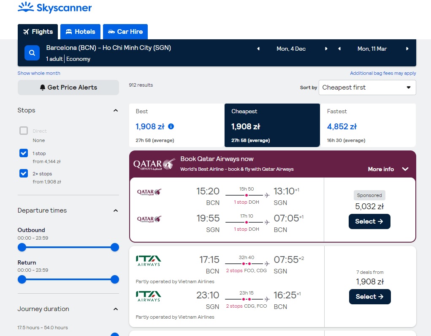This screenshot has height=336, width=431.
Task: Switch to the Car Hire tab
Action: [x=125, y=32]
